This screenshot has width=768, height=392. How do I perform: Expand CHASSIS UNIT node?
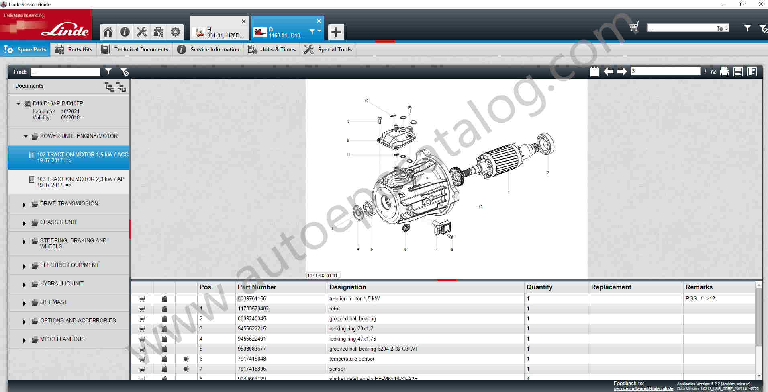point(24,223)
